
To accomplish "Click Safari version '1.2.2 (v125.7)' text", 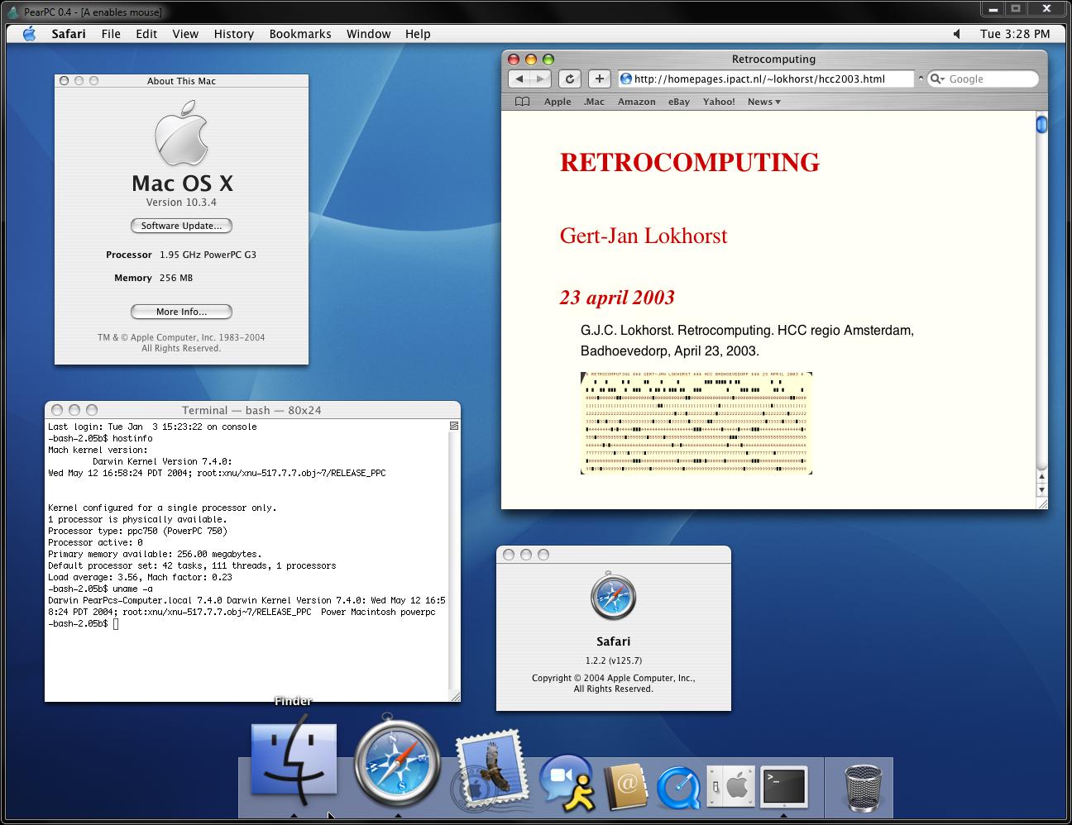I will coord(614,660).
